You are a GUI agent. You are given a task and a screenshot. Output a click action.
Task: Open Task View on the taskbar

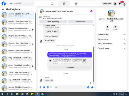point(12,94)
